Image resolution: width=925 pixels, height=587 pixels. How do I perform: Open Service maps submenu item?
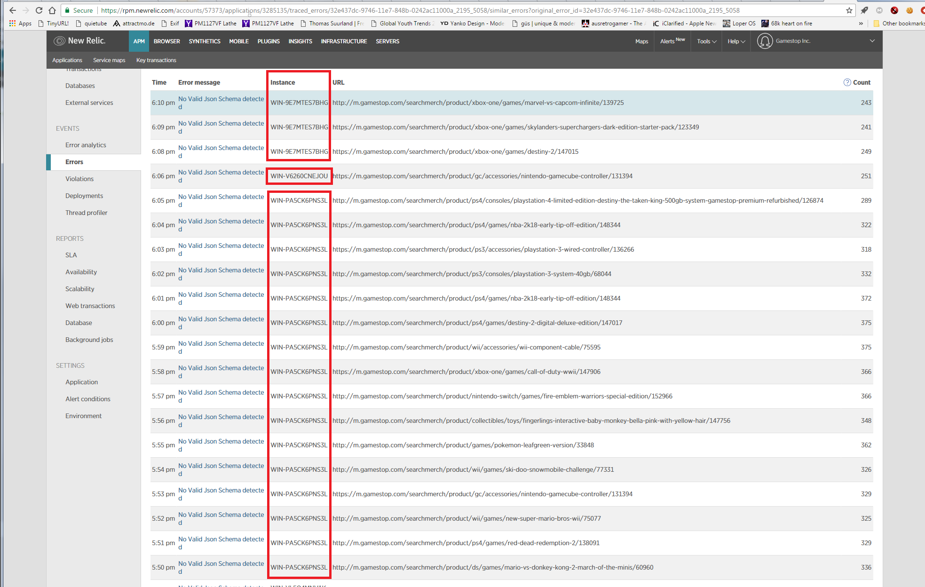coord(109,60)
